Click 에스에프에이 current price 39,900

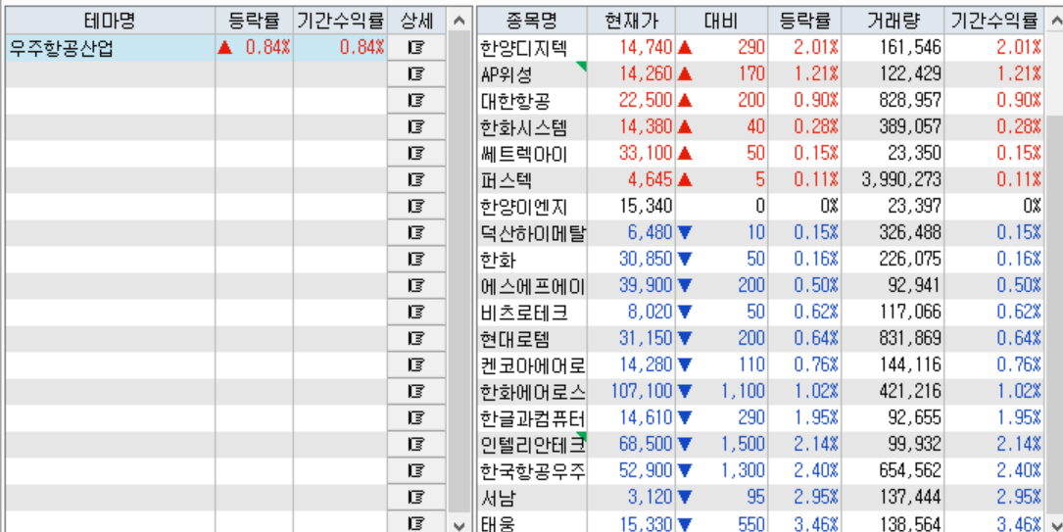(646, 285)
